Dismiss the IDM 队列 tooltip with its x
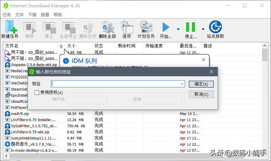This screenshot has height=161, width=271. [204, 60]
